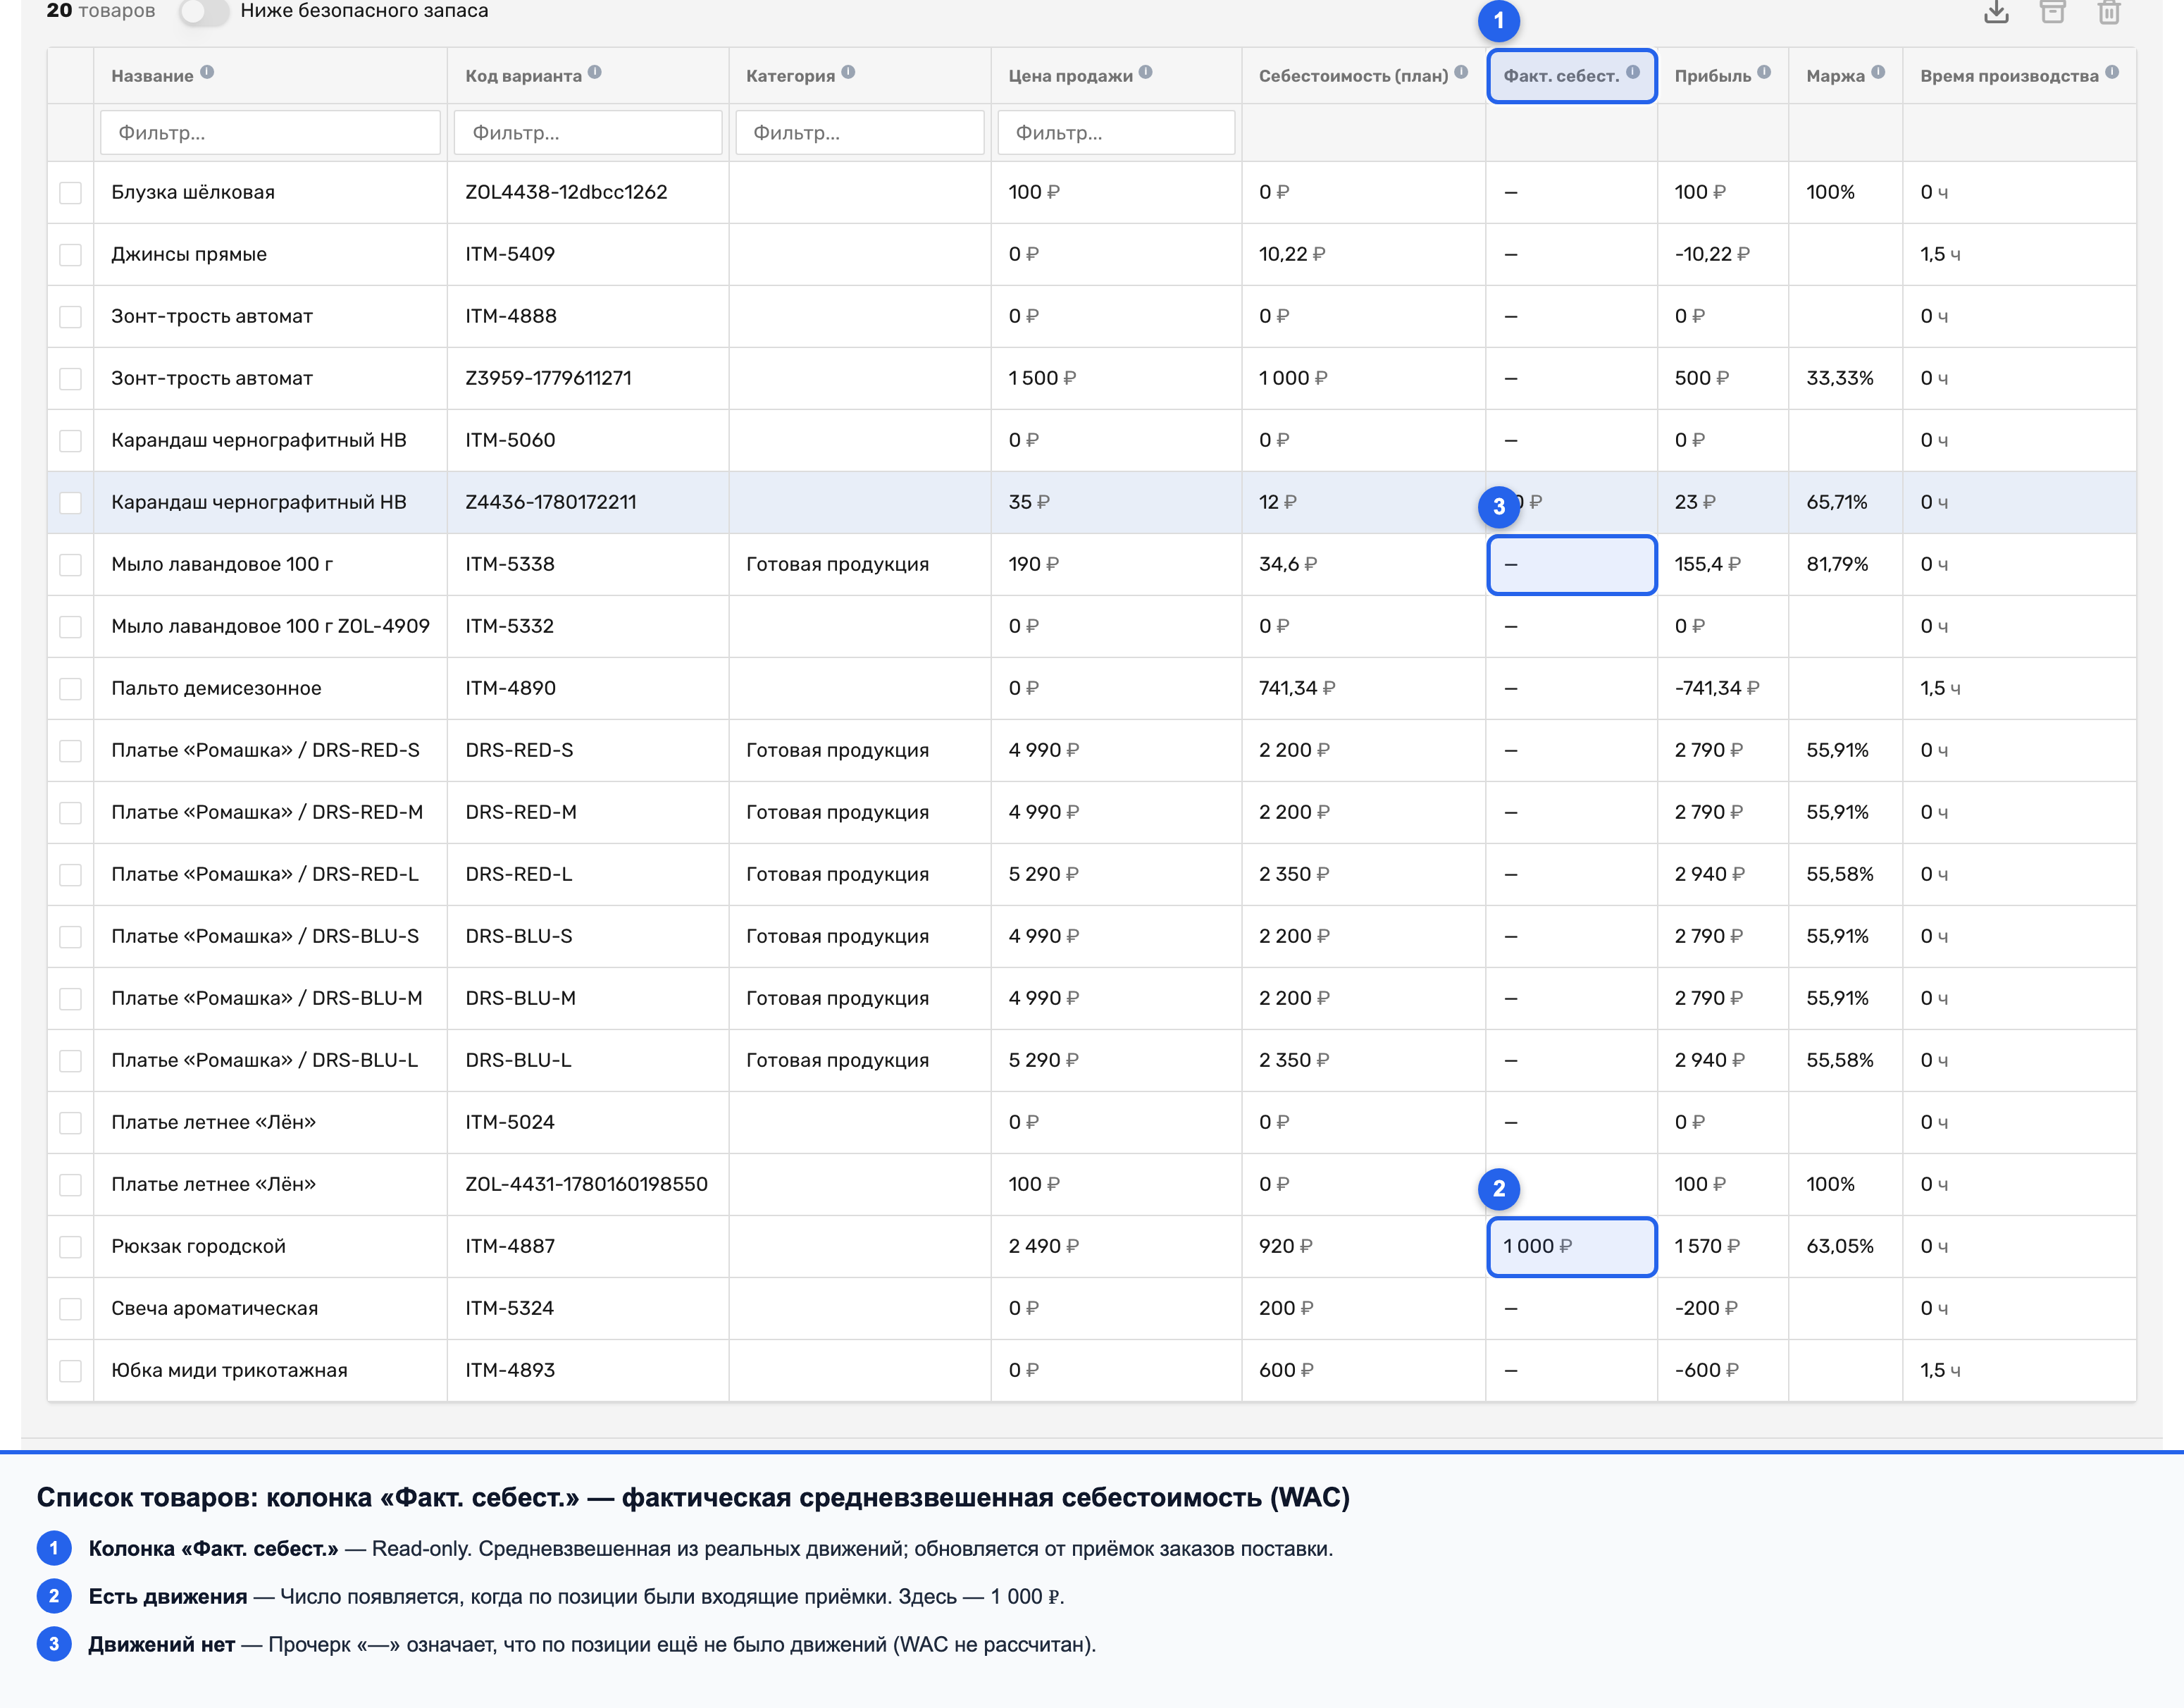
Task: Click info icon next to Цена продажи
Action: point(1146,72)
